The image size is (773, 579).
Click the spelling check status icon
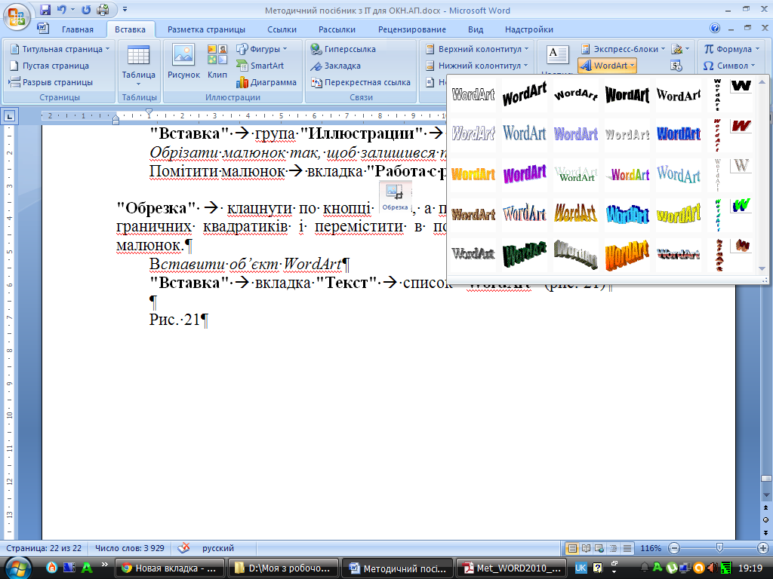pos(184,548)
